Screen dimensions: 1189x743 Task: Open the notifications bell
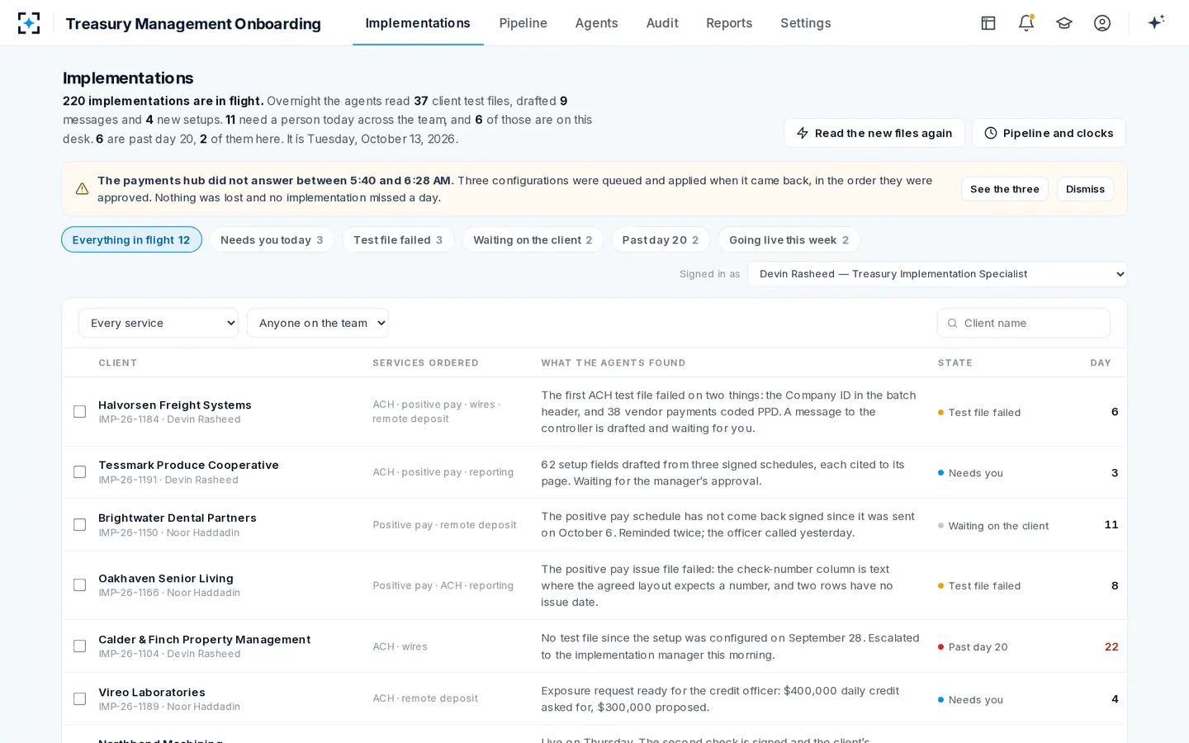(x=1026, y=23)
